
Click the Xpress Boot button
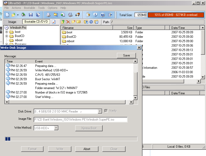(x=89, y=128)
